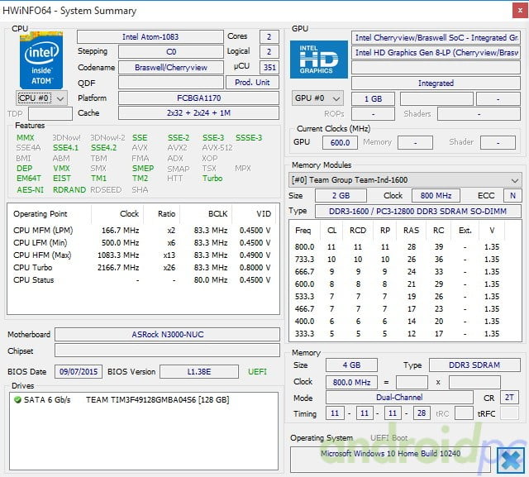Screen dimensions: 529x477
Task: Select the 800.0 frequency timing row
Action: click(405, 247)
